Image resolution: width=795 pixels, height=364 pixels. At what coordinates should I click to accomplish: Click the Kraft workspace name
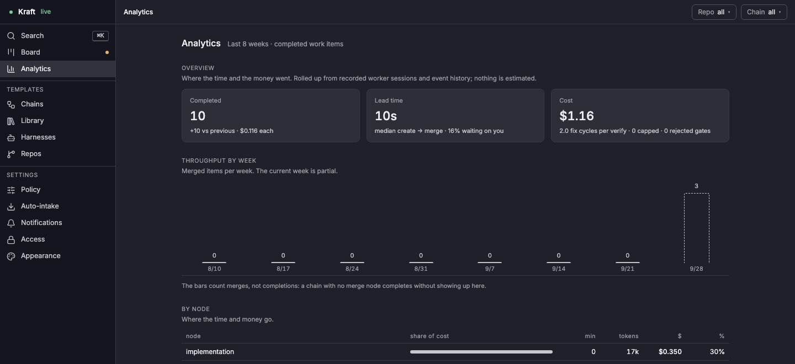26,12
